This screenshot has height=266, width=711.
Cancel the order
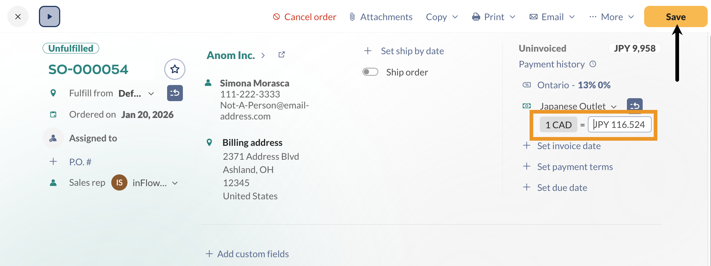[x=304, y=16]
